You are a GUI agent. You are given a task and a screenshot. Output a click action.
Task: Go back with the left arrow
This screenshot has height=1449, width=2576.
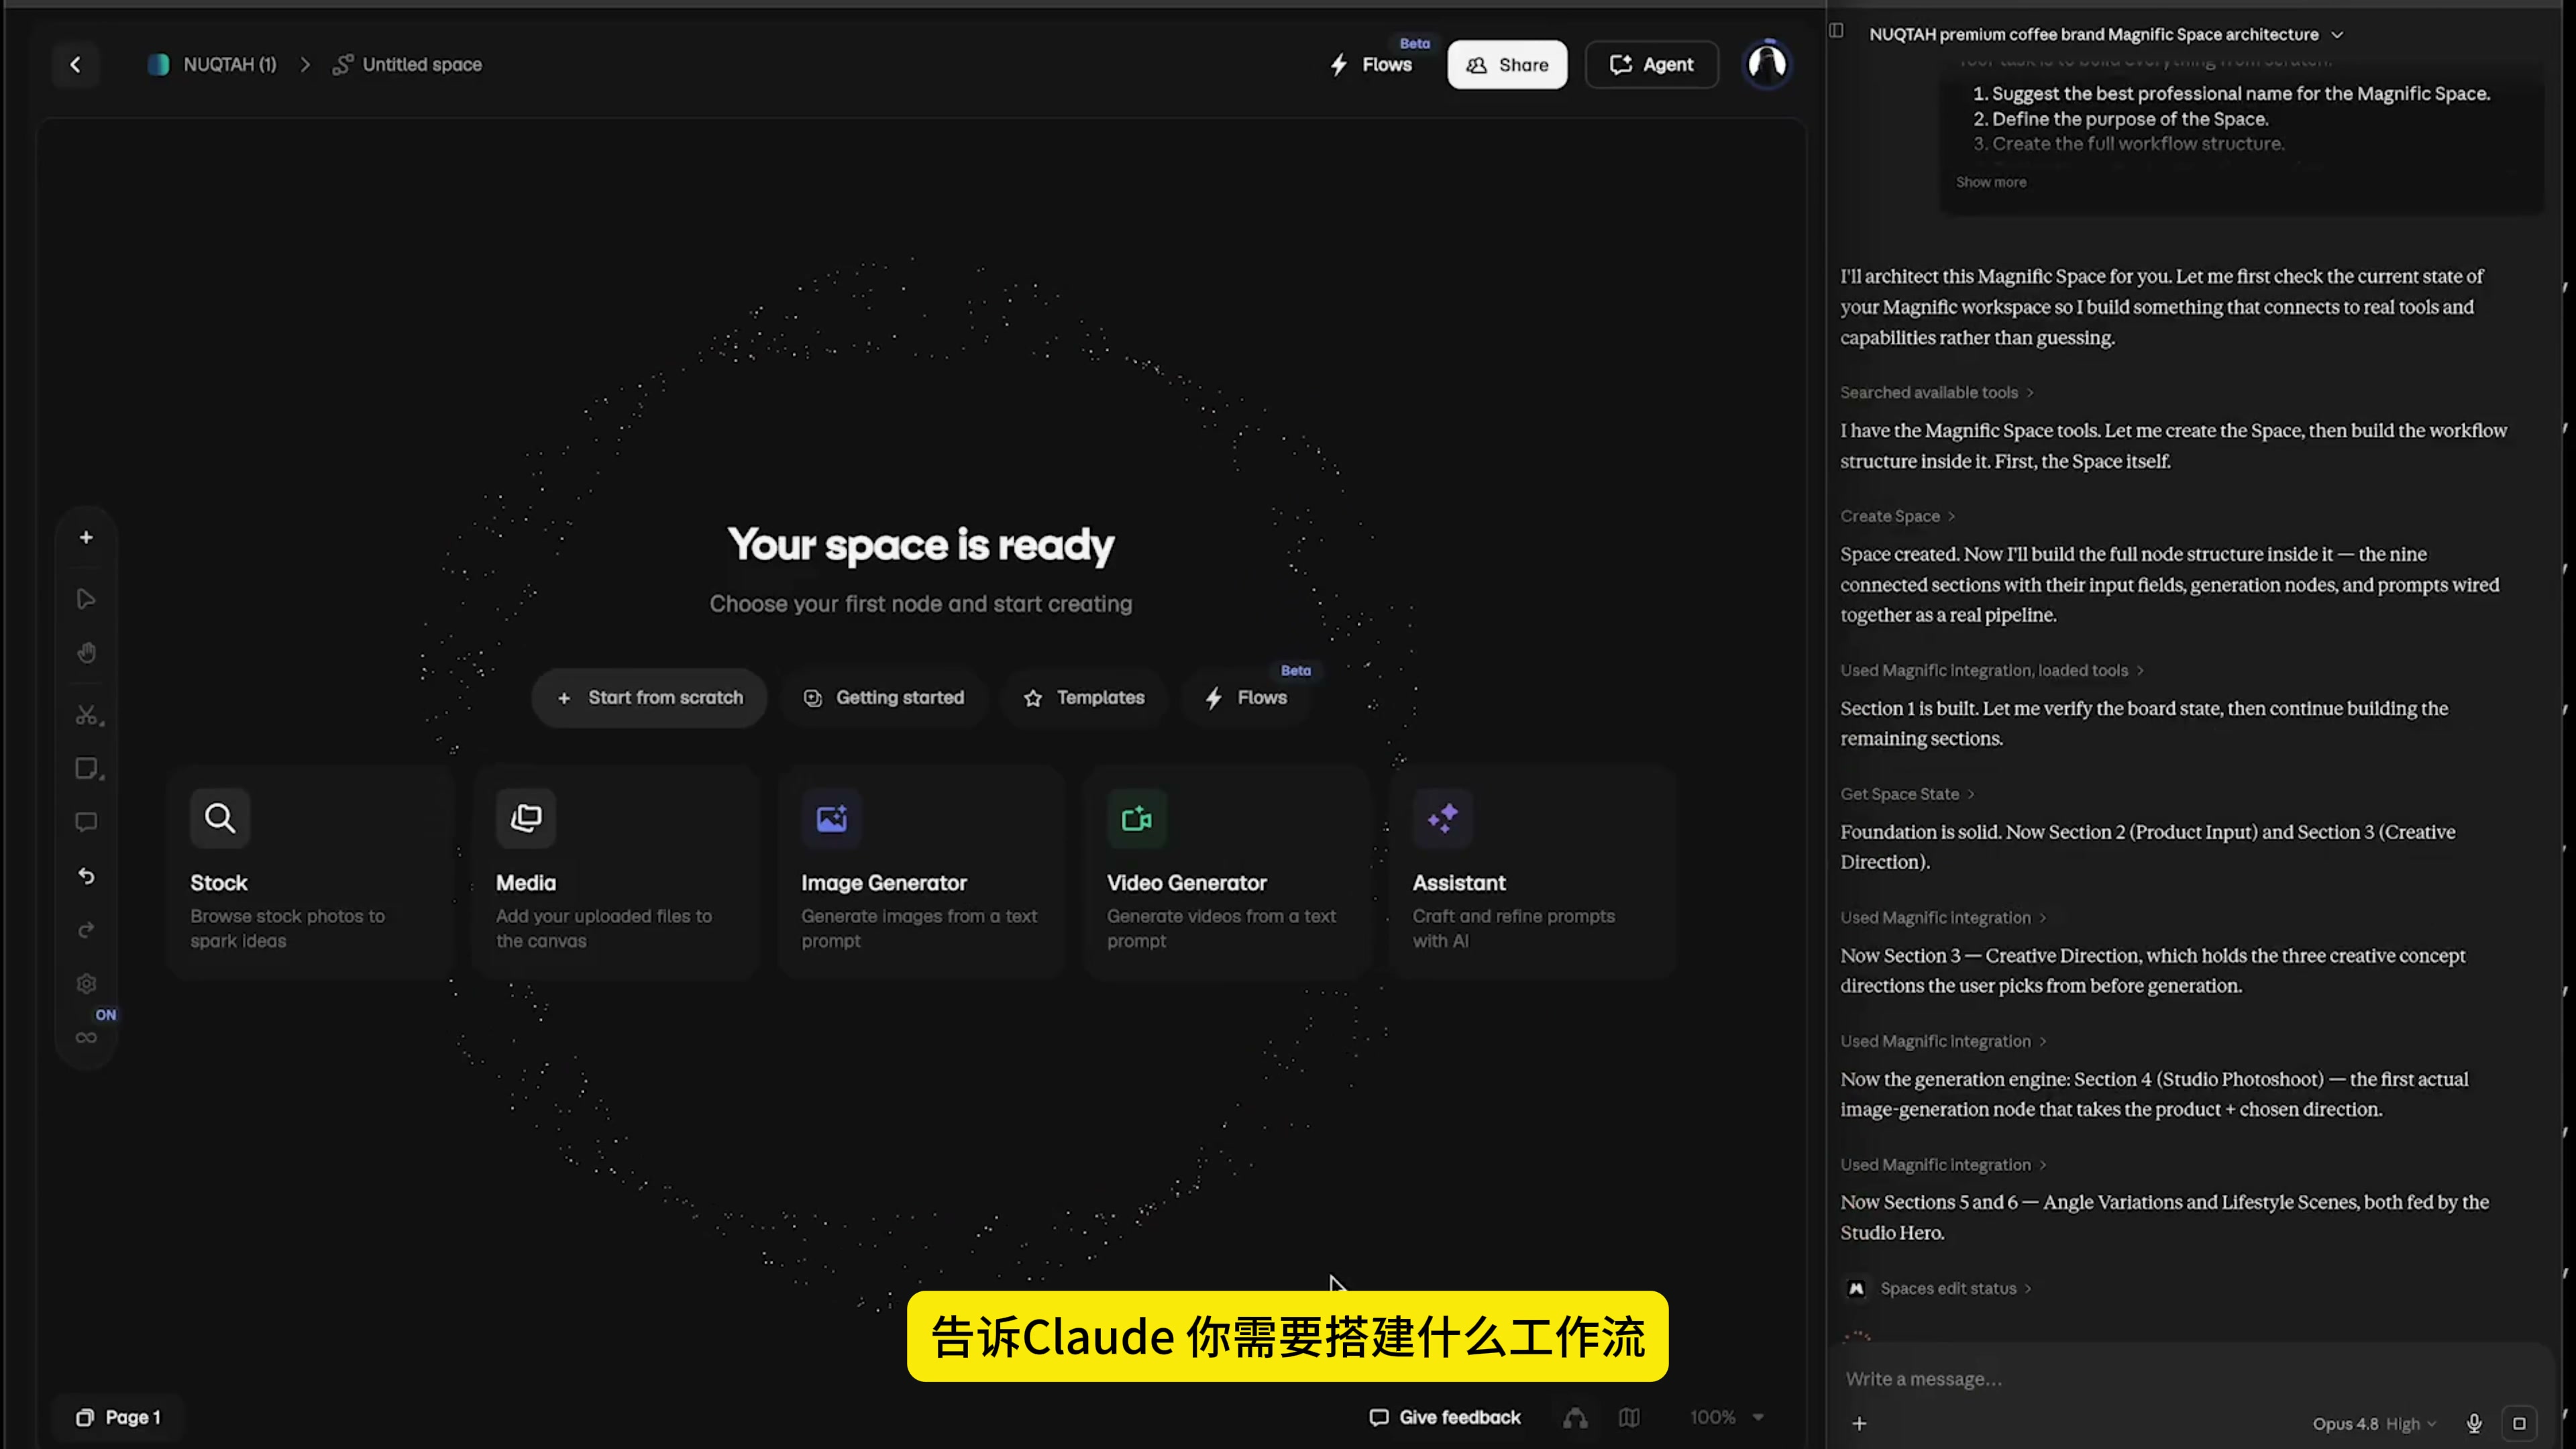pos(75,65)
